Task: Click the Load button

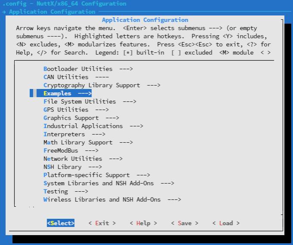Action: tap(226, 223)
